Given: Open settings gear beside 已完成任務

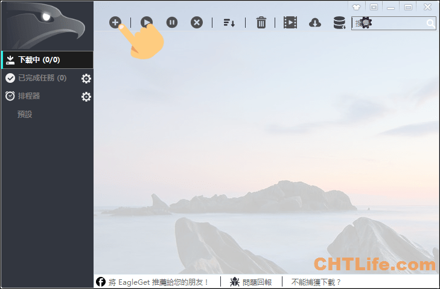Looking at the screenshot, I should (x=86, y=79).
